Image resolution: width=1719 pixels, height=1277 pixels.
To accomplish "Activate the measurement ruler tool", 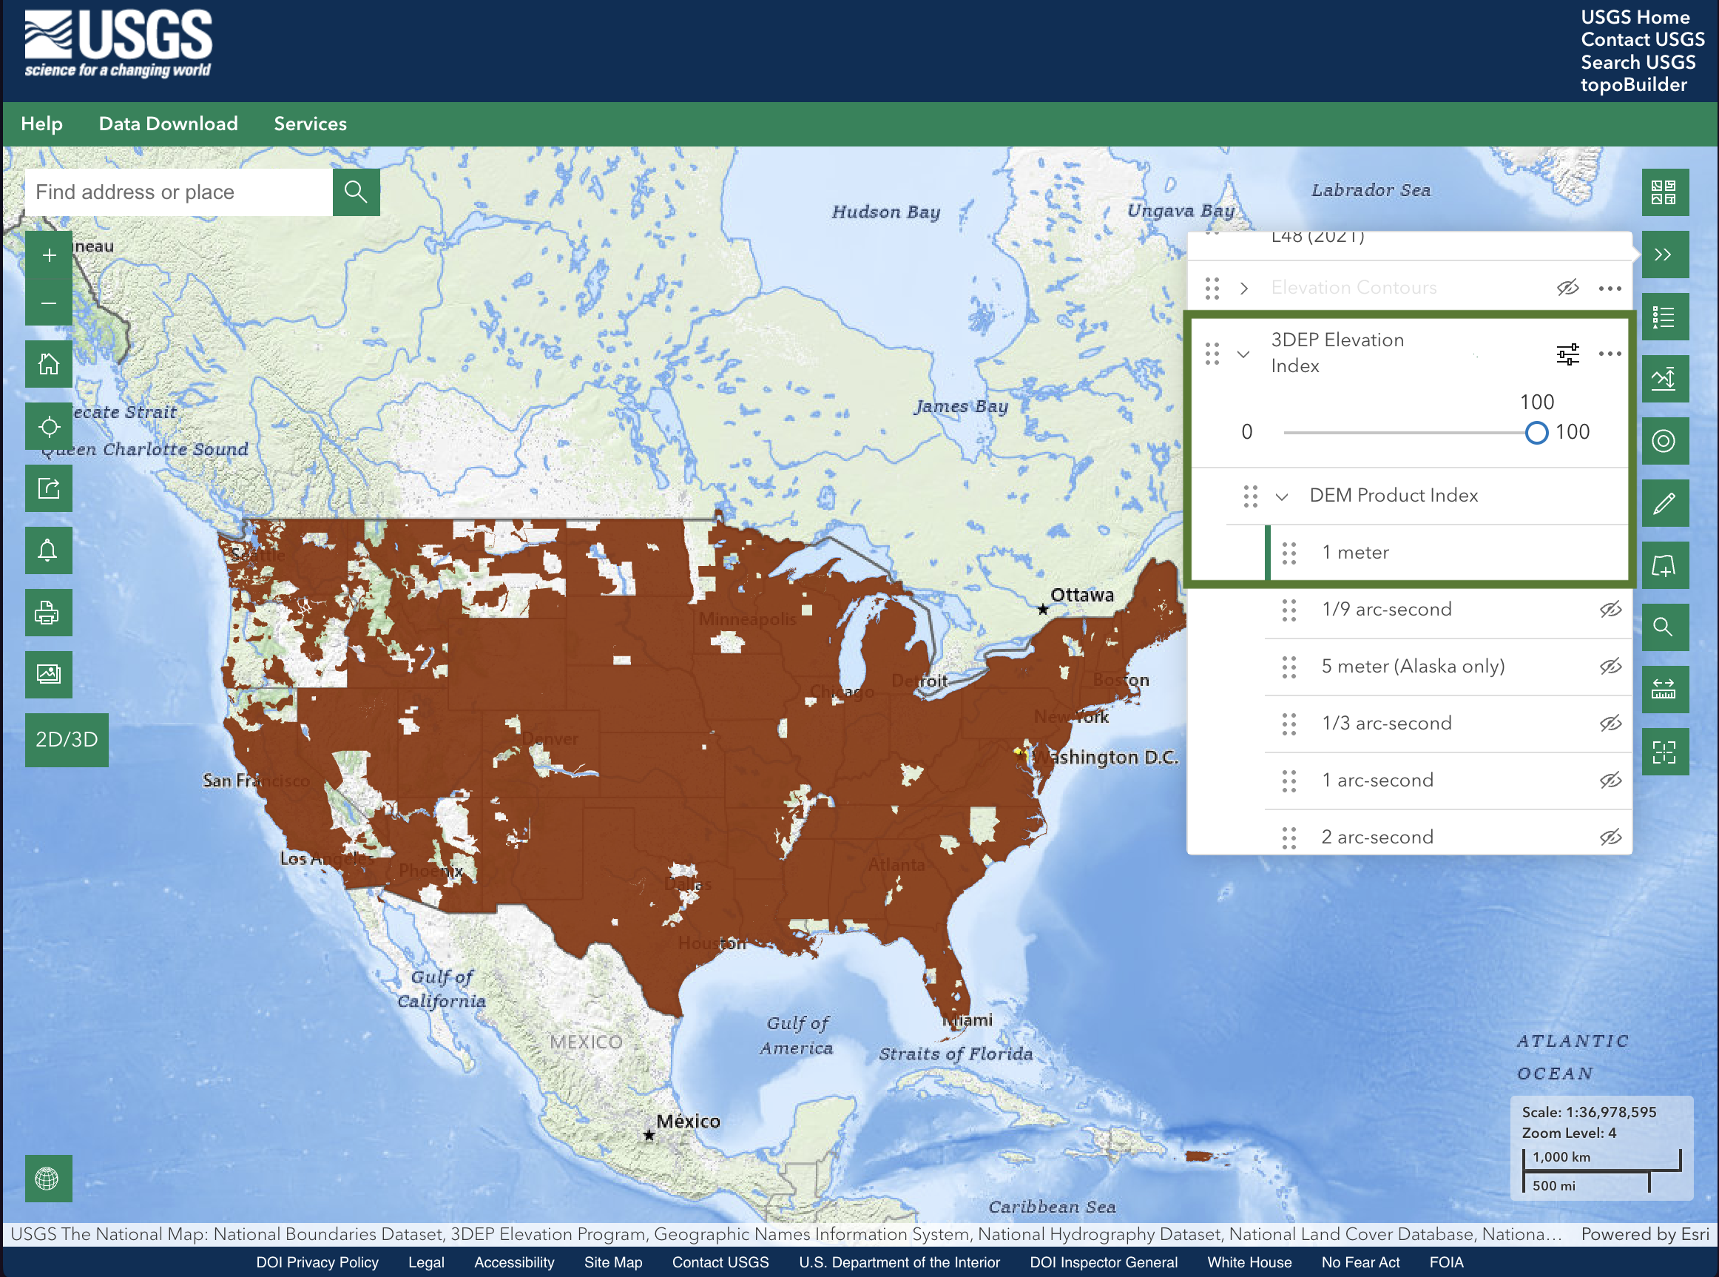I will (x=1666, y=689).
